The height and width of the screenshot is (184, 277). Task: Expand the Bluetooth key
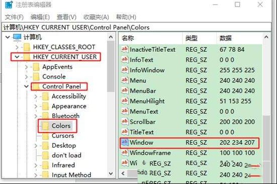click(36, 116)
